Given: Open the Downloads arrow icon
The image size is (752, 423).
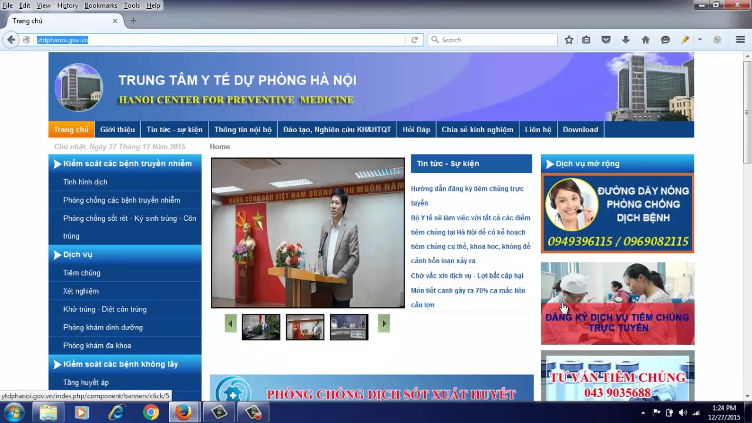Looking at the screenshot, I should 626,40.
